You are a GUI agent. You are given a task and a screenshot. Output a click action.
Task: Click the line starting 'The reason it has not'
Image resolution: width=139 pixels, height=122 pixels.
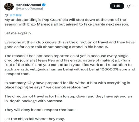point(66,56)
